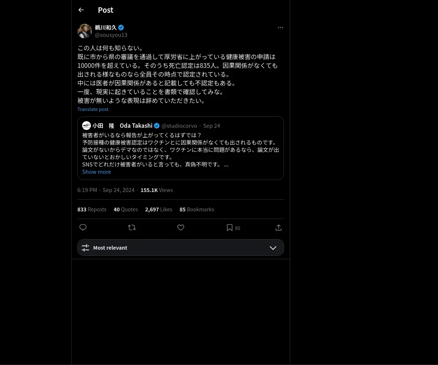View the 833 Reposts list
The height and width of the screenshot is (365, 438).
92,210
